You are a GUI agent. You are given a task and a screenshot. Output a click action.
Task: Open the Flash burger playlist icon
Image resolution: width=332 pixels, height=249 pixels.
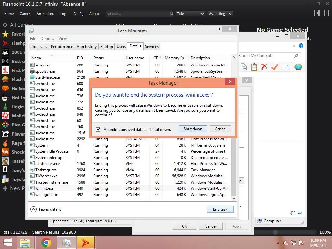tap(5, 79)
